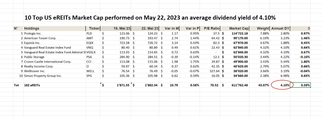Select Realty Income dividend yield 5.07%
This screenshot has height=118, width=322.
(x=280, y=66)
